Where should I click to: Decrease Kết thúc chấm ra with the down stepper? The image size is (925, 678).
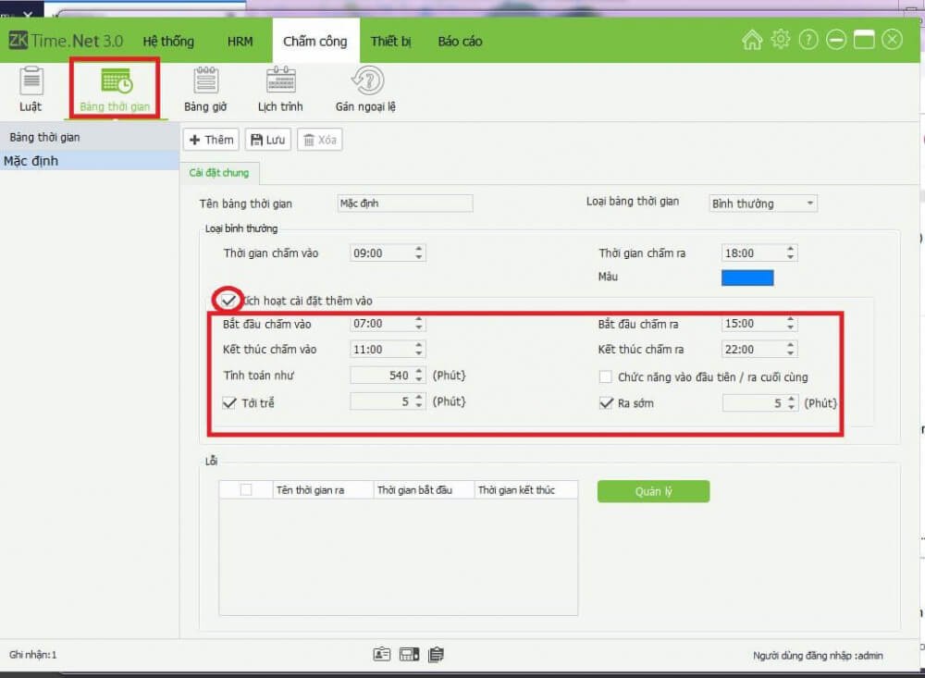tap(790, 353)
